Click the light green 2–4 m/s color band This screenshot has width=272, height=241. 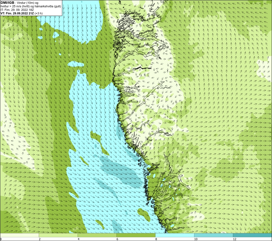coord(58,235)
